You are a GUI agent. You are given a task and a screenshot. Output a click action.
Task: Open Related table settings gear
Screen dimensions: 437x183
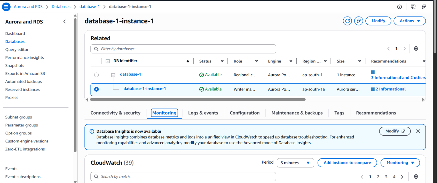point(416,49)
